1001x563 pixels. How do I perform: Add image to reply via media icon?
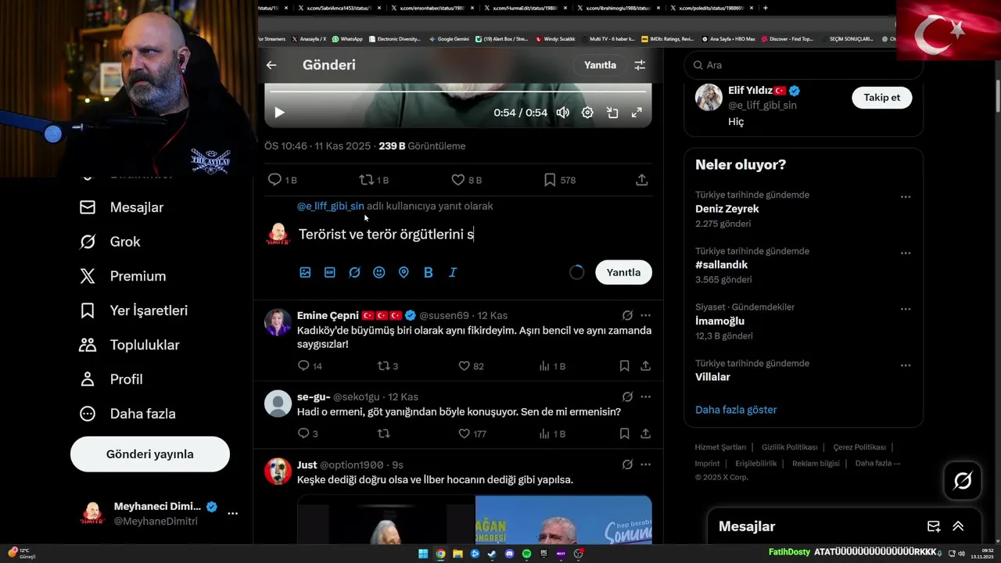click(305, 272)
